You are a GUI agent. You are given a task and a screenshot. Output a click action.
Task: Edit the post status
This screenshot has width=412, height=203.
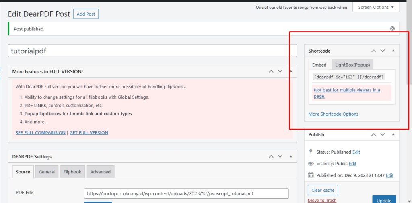tap(356, 152)
